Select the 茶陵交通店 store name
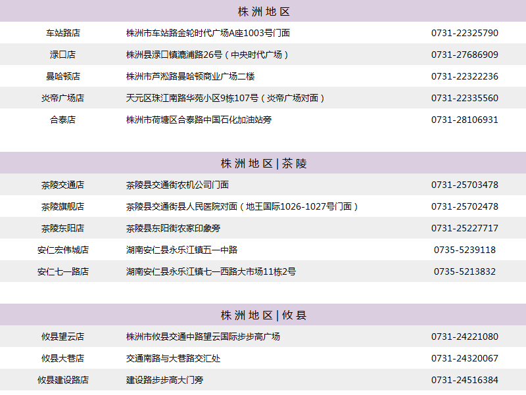This screenshot has height=395, width=526. pyautogui.click(x=63, y=185)
